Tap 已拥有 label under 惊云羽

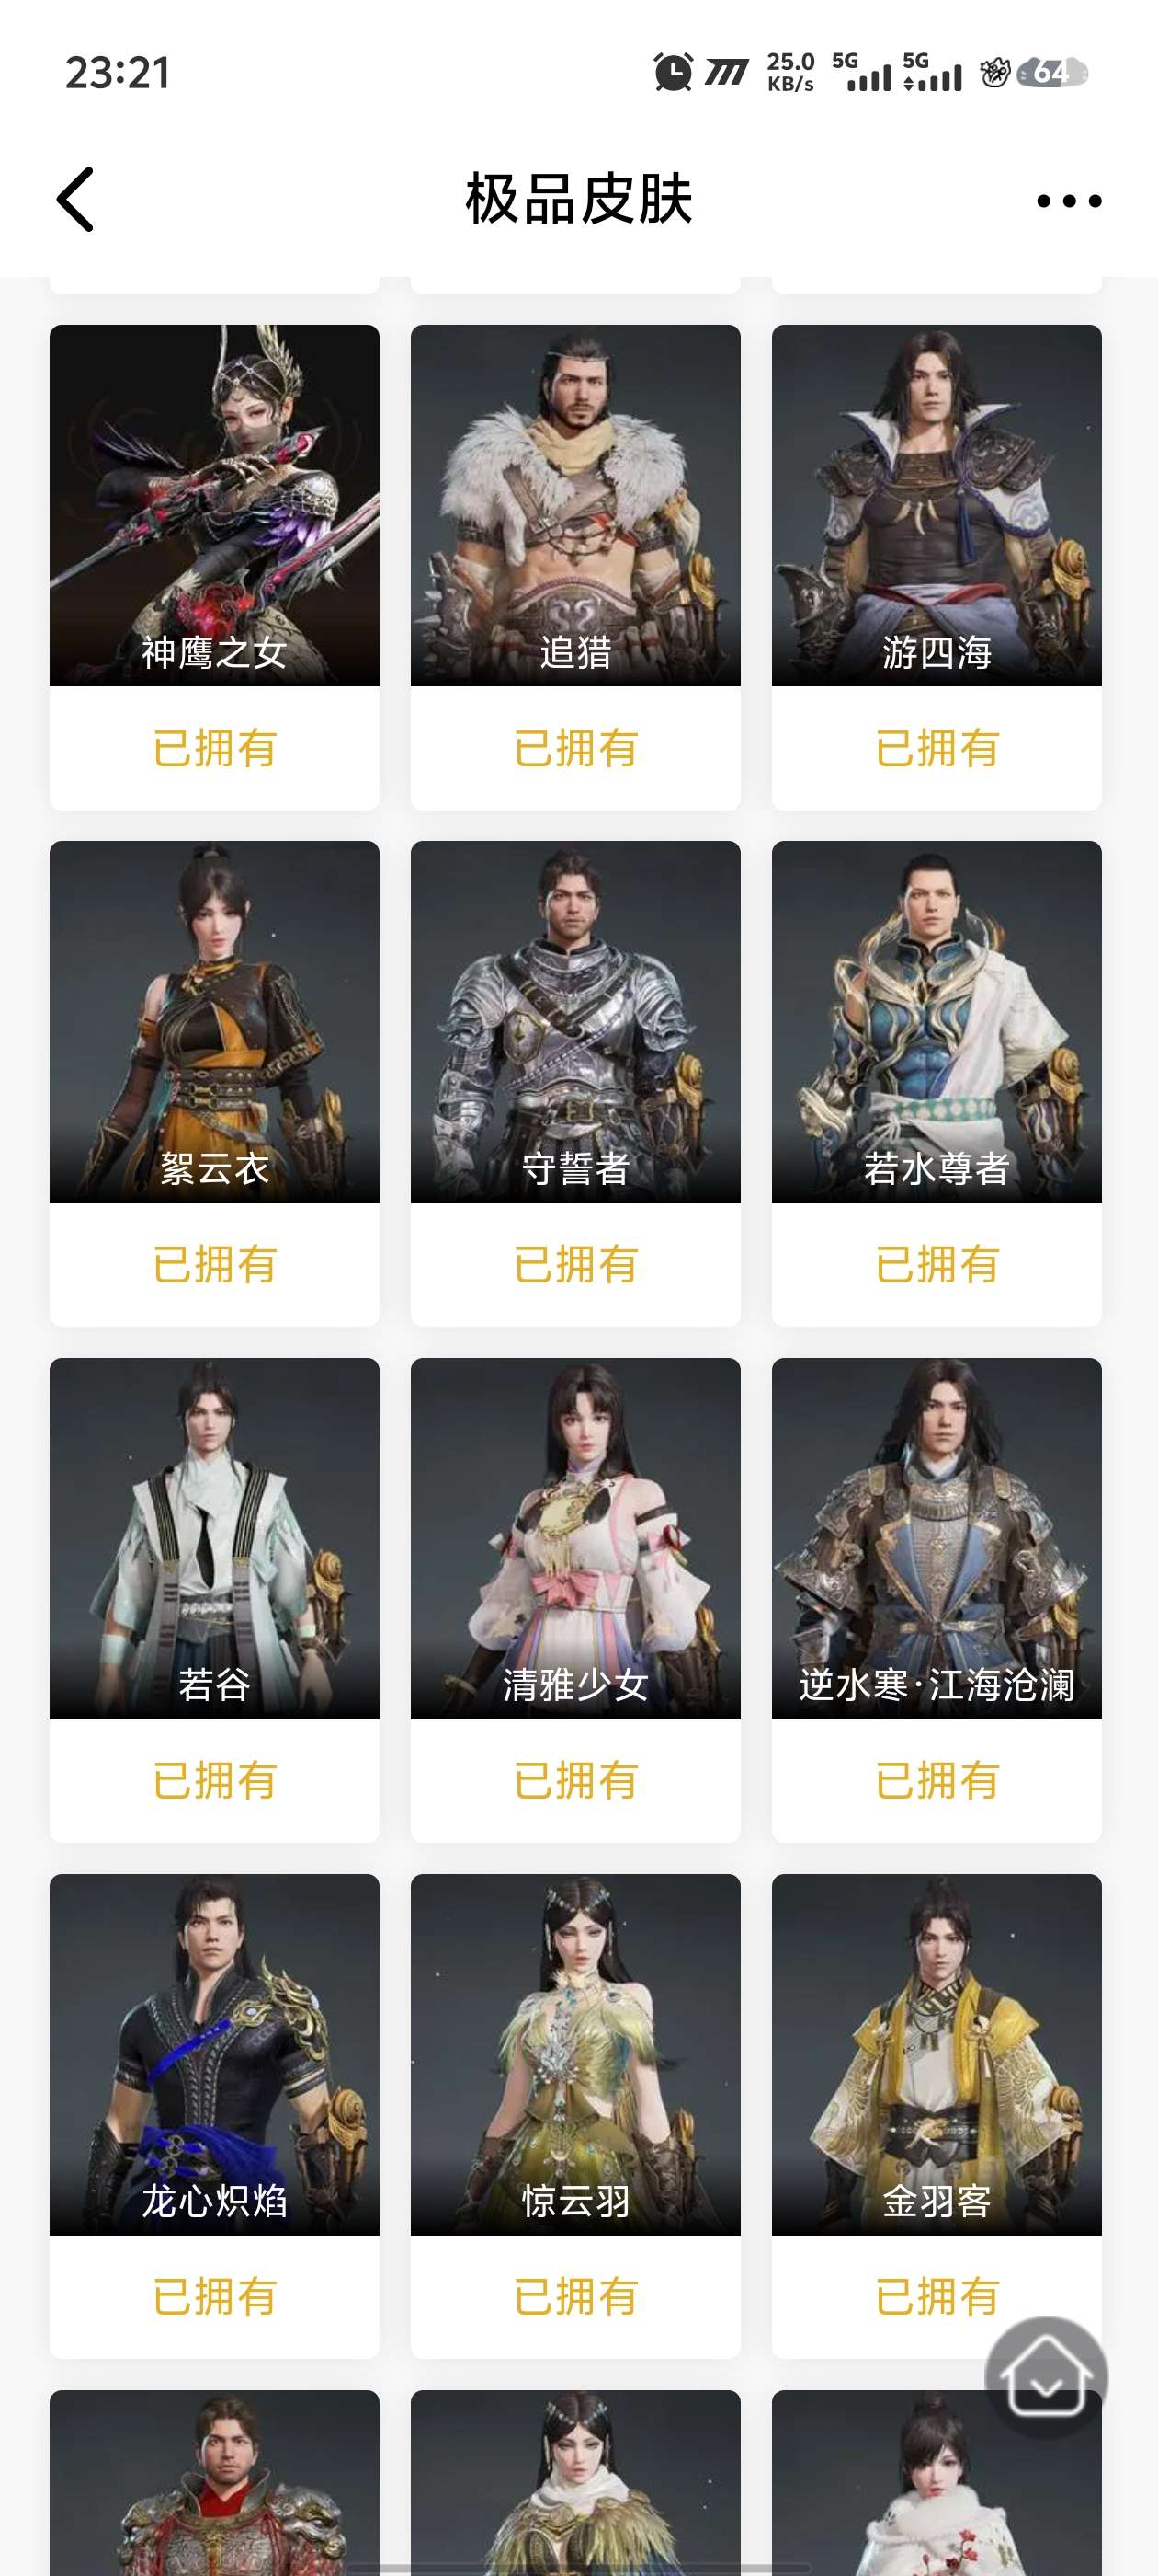[x=575, y=2297]
